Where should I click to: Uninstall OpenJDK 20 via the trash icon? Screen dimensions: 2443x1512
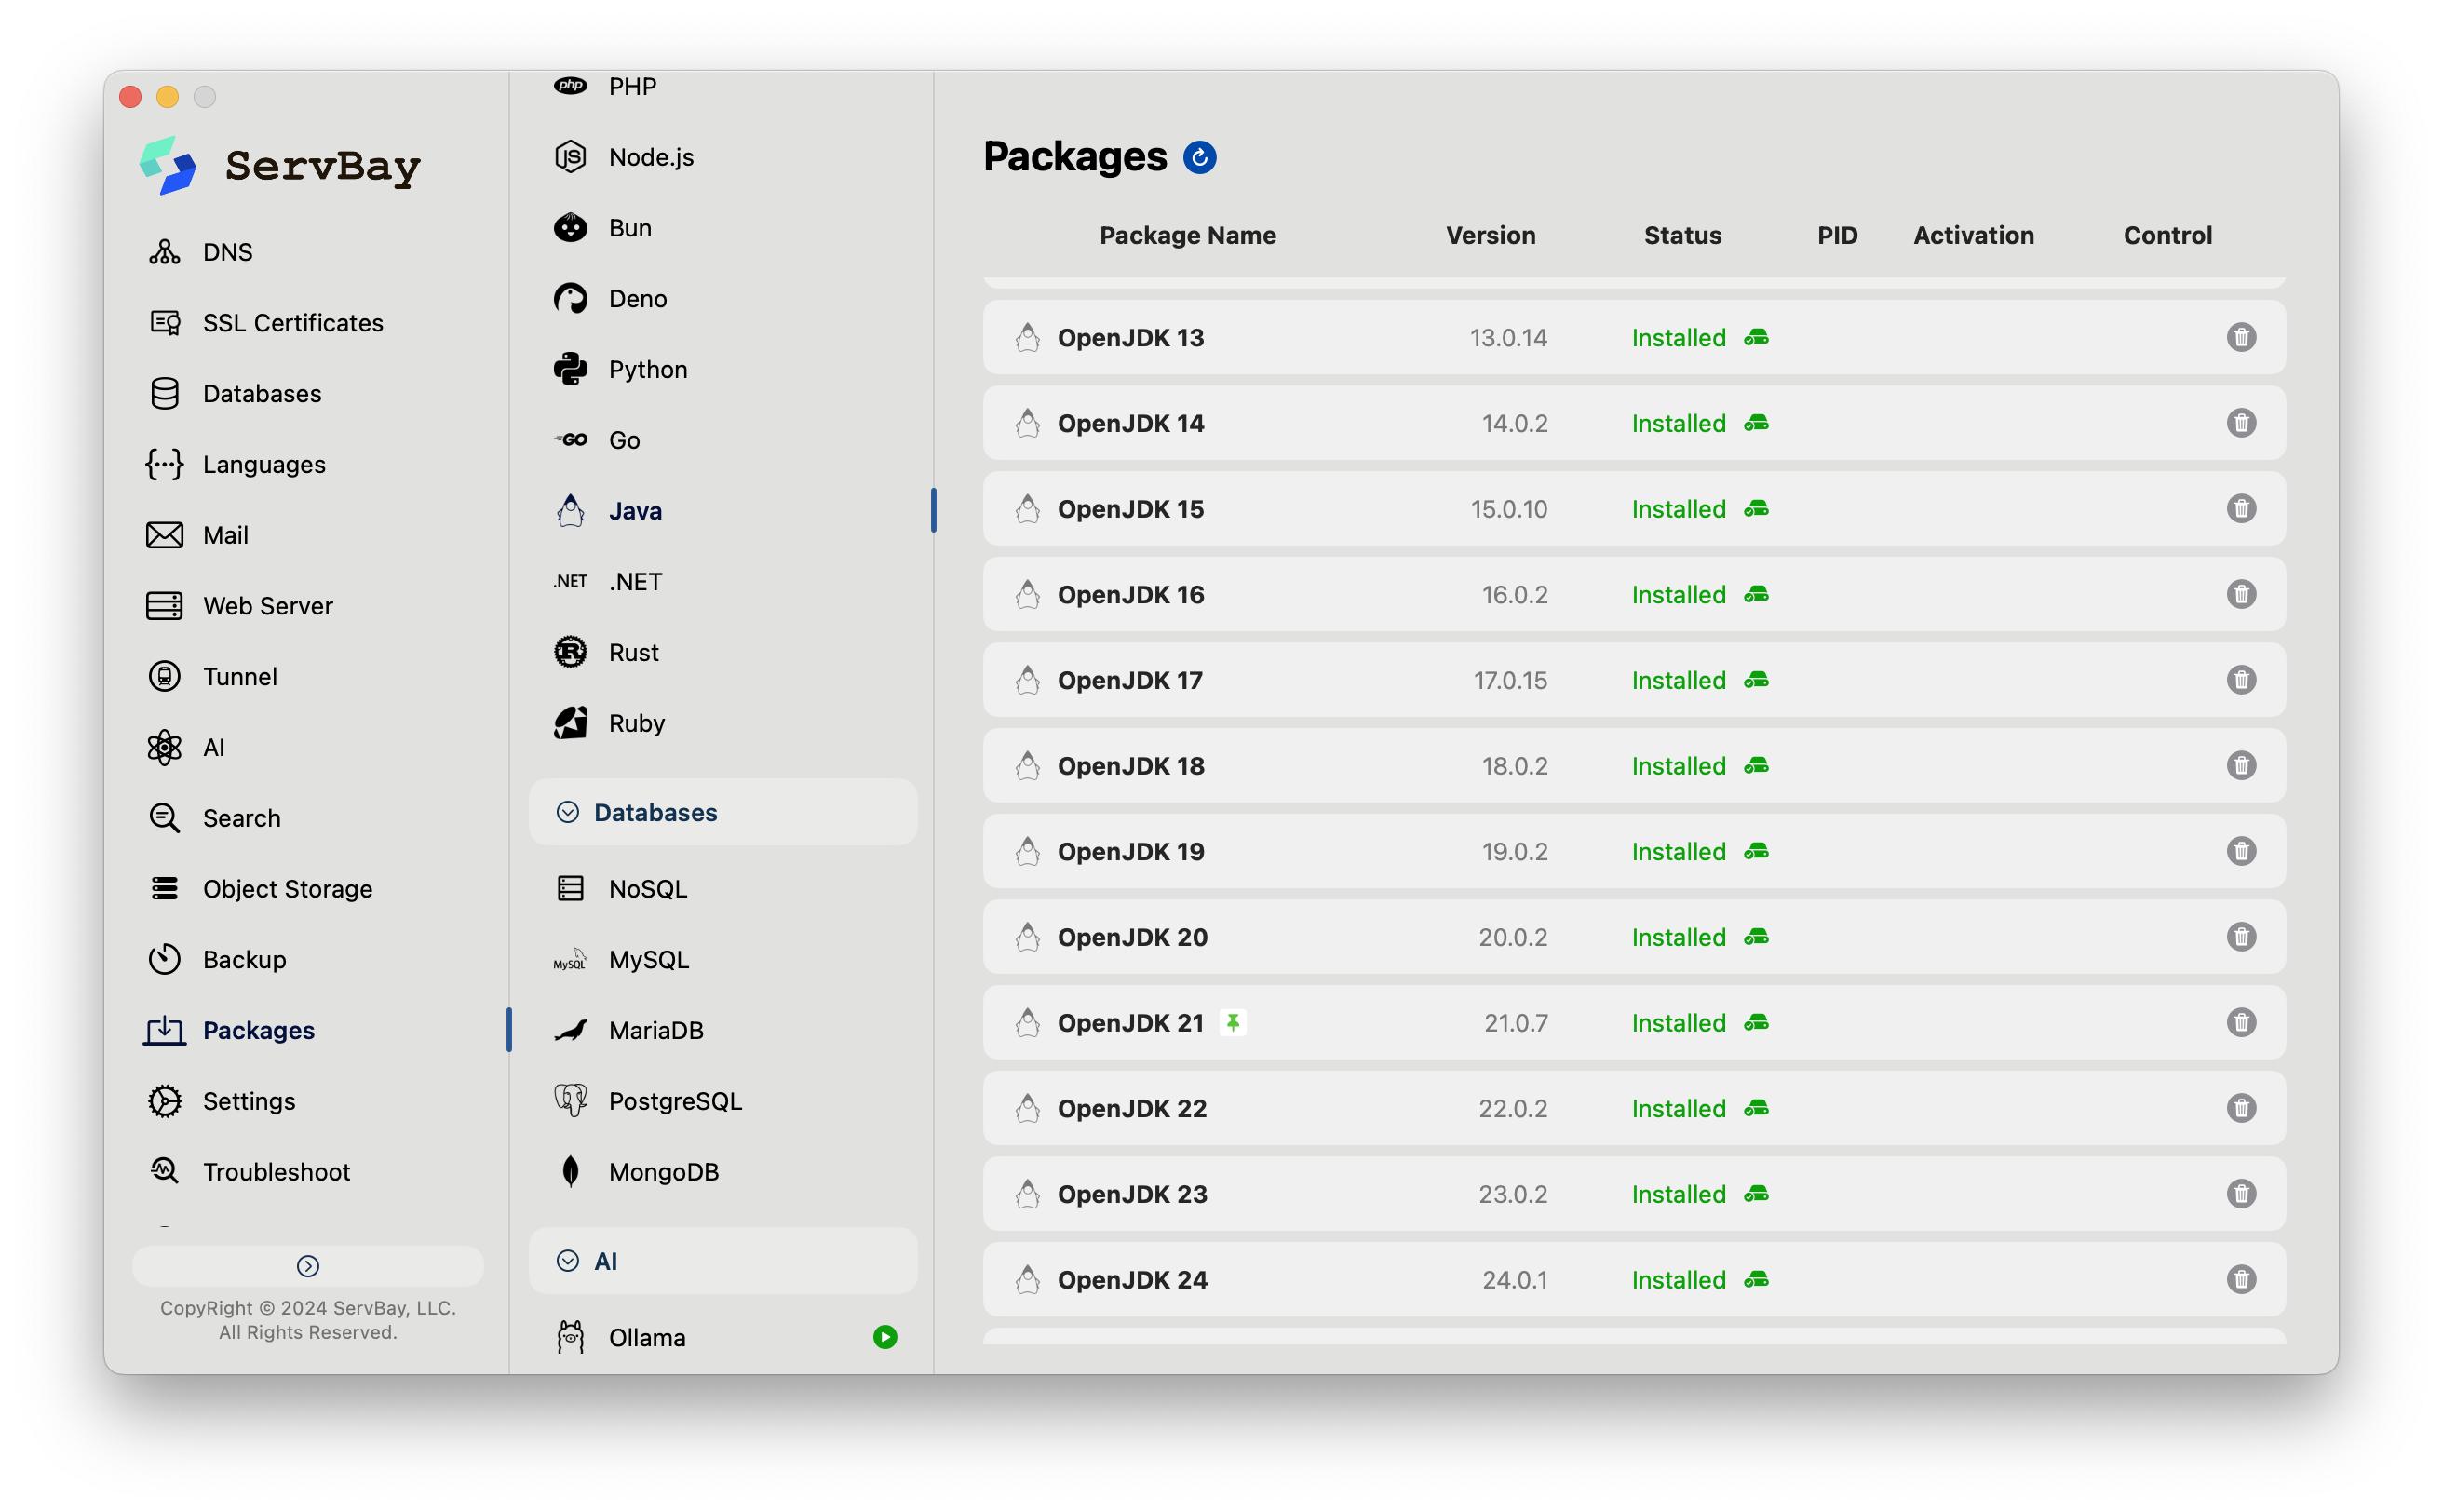pyautogui.click(x=2240, y=937)
